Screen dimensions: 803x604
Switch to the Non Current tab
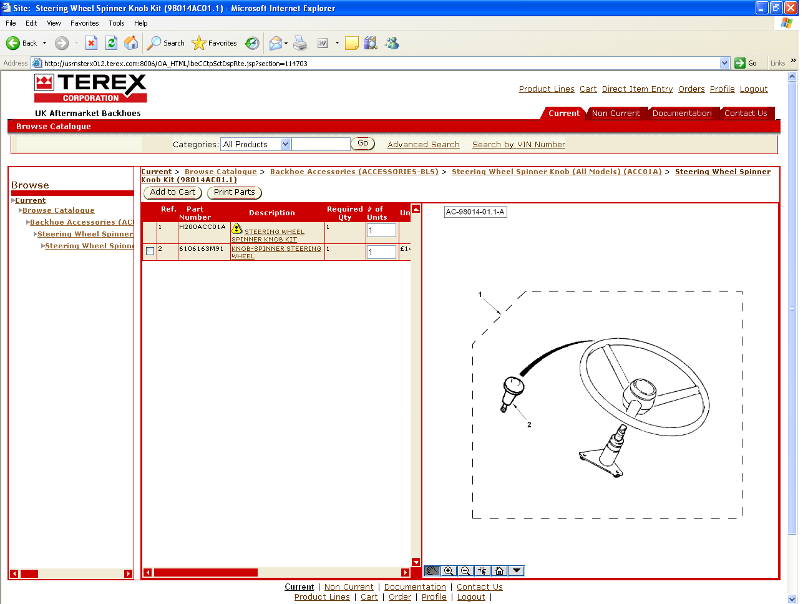(x=616, y=114)
